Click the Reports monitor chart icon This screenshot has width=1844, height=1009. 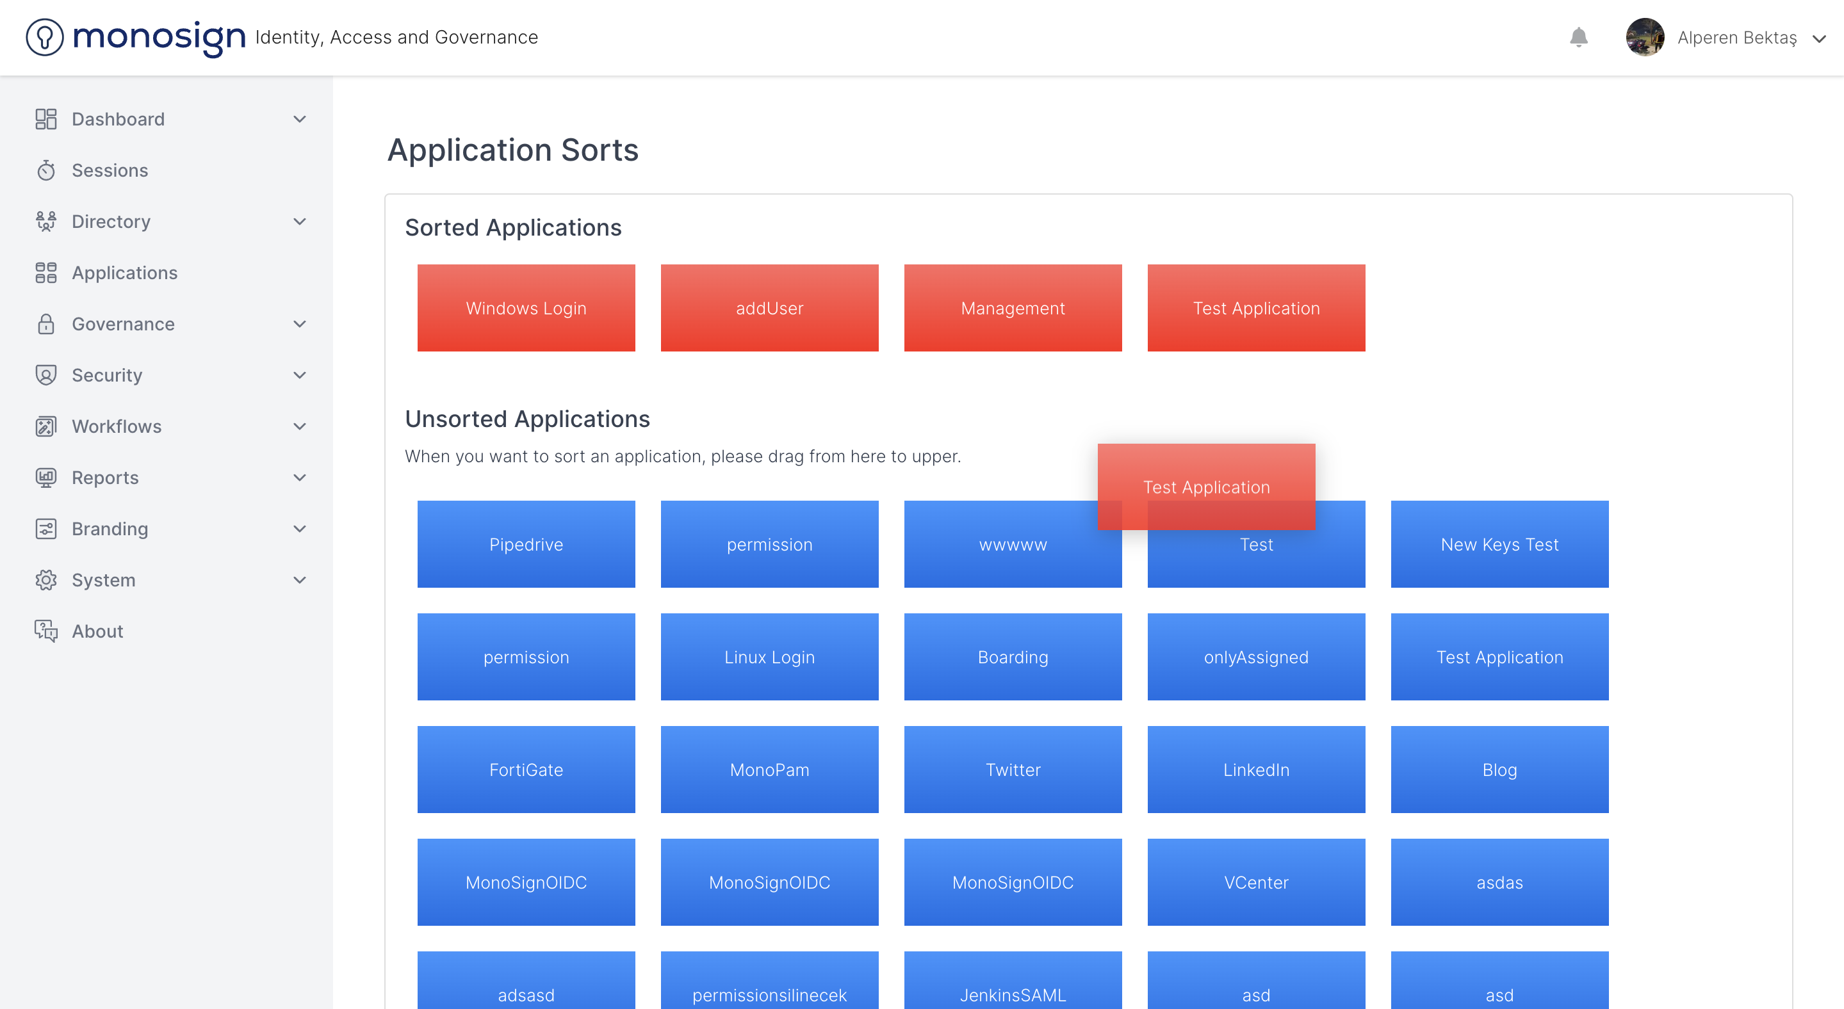point(46,478)
